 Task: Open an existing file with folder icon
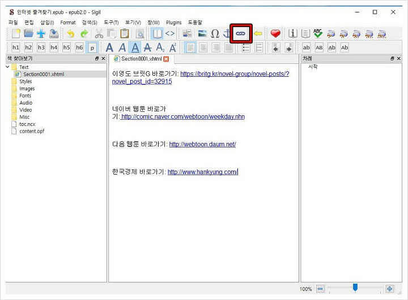[28, 33]
